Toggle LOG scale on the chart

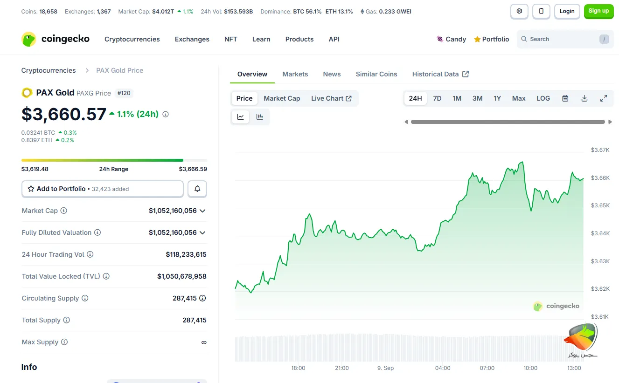click(543, 98)
